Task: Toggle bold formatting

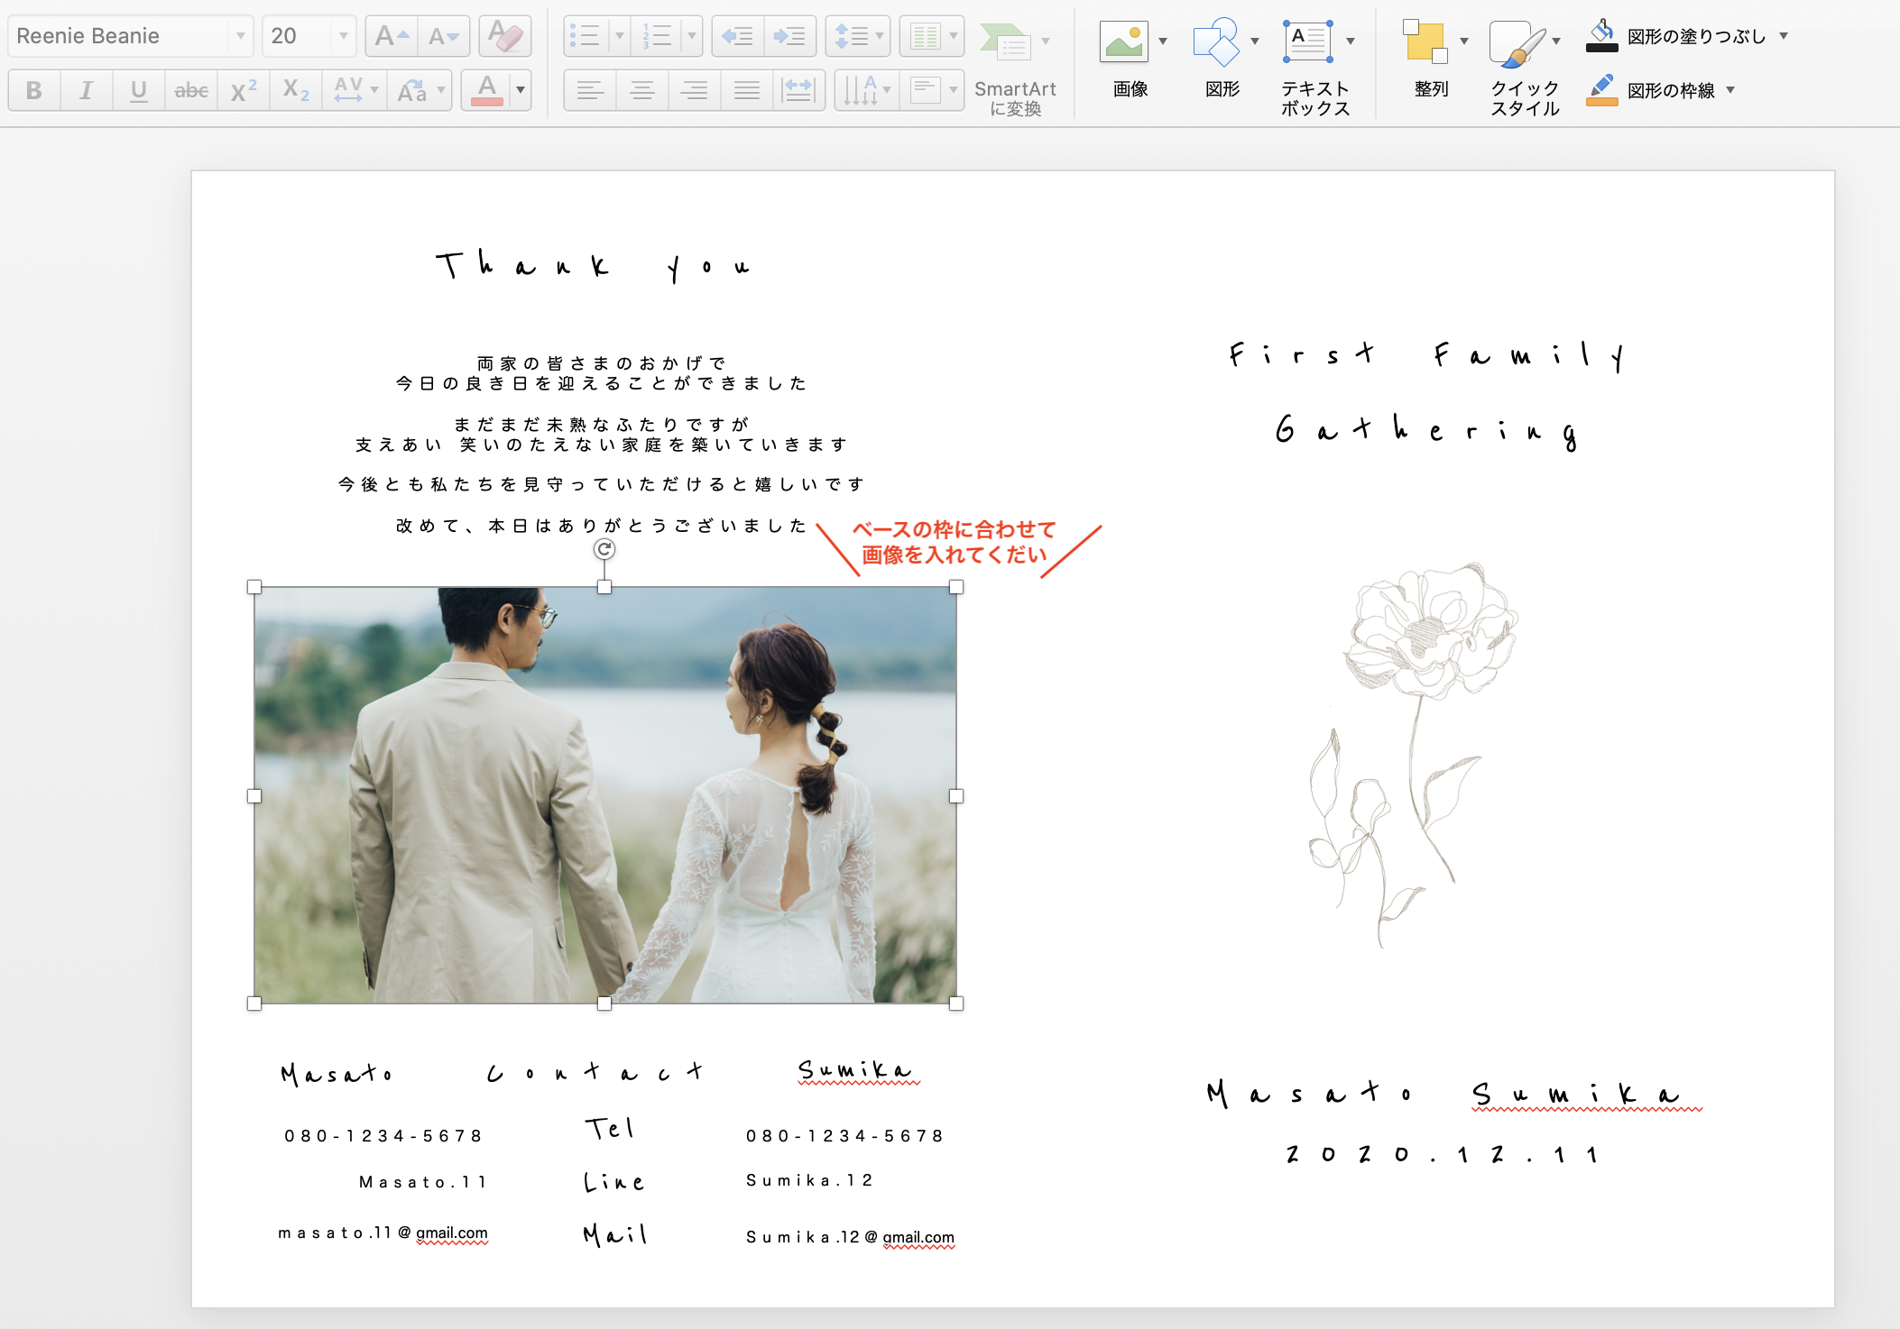Action: [x=34, y=89]
